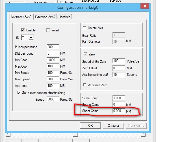Click the Pulses per round field

tap(53, 47)
